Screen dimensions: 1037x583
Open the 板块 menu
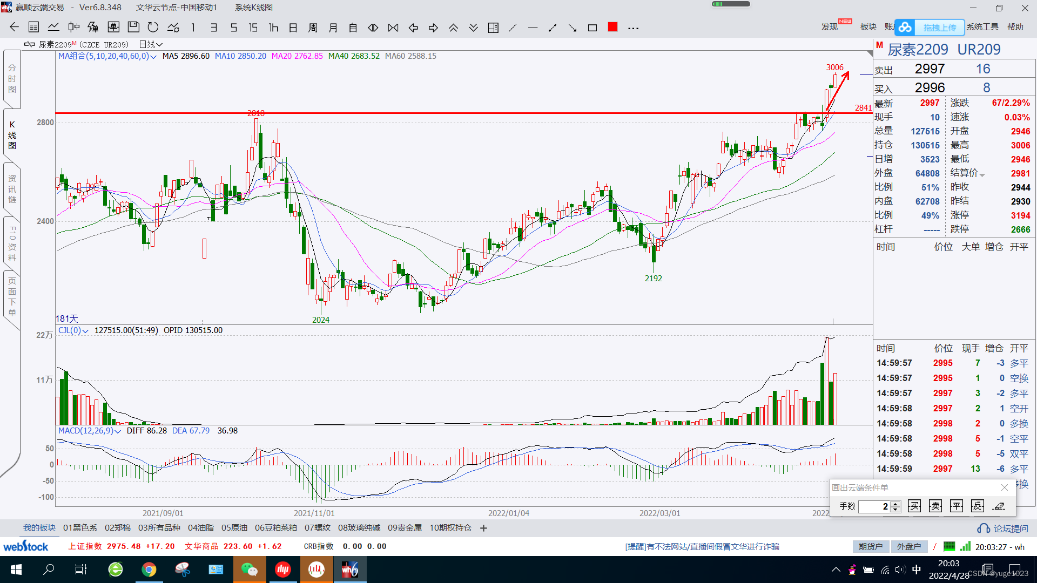pos(868,26)
